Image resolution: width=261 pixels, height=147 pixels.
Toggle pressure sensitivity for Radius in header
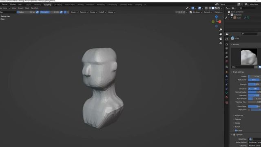(x=37, y=12)
